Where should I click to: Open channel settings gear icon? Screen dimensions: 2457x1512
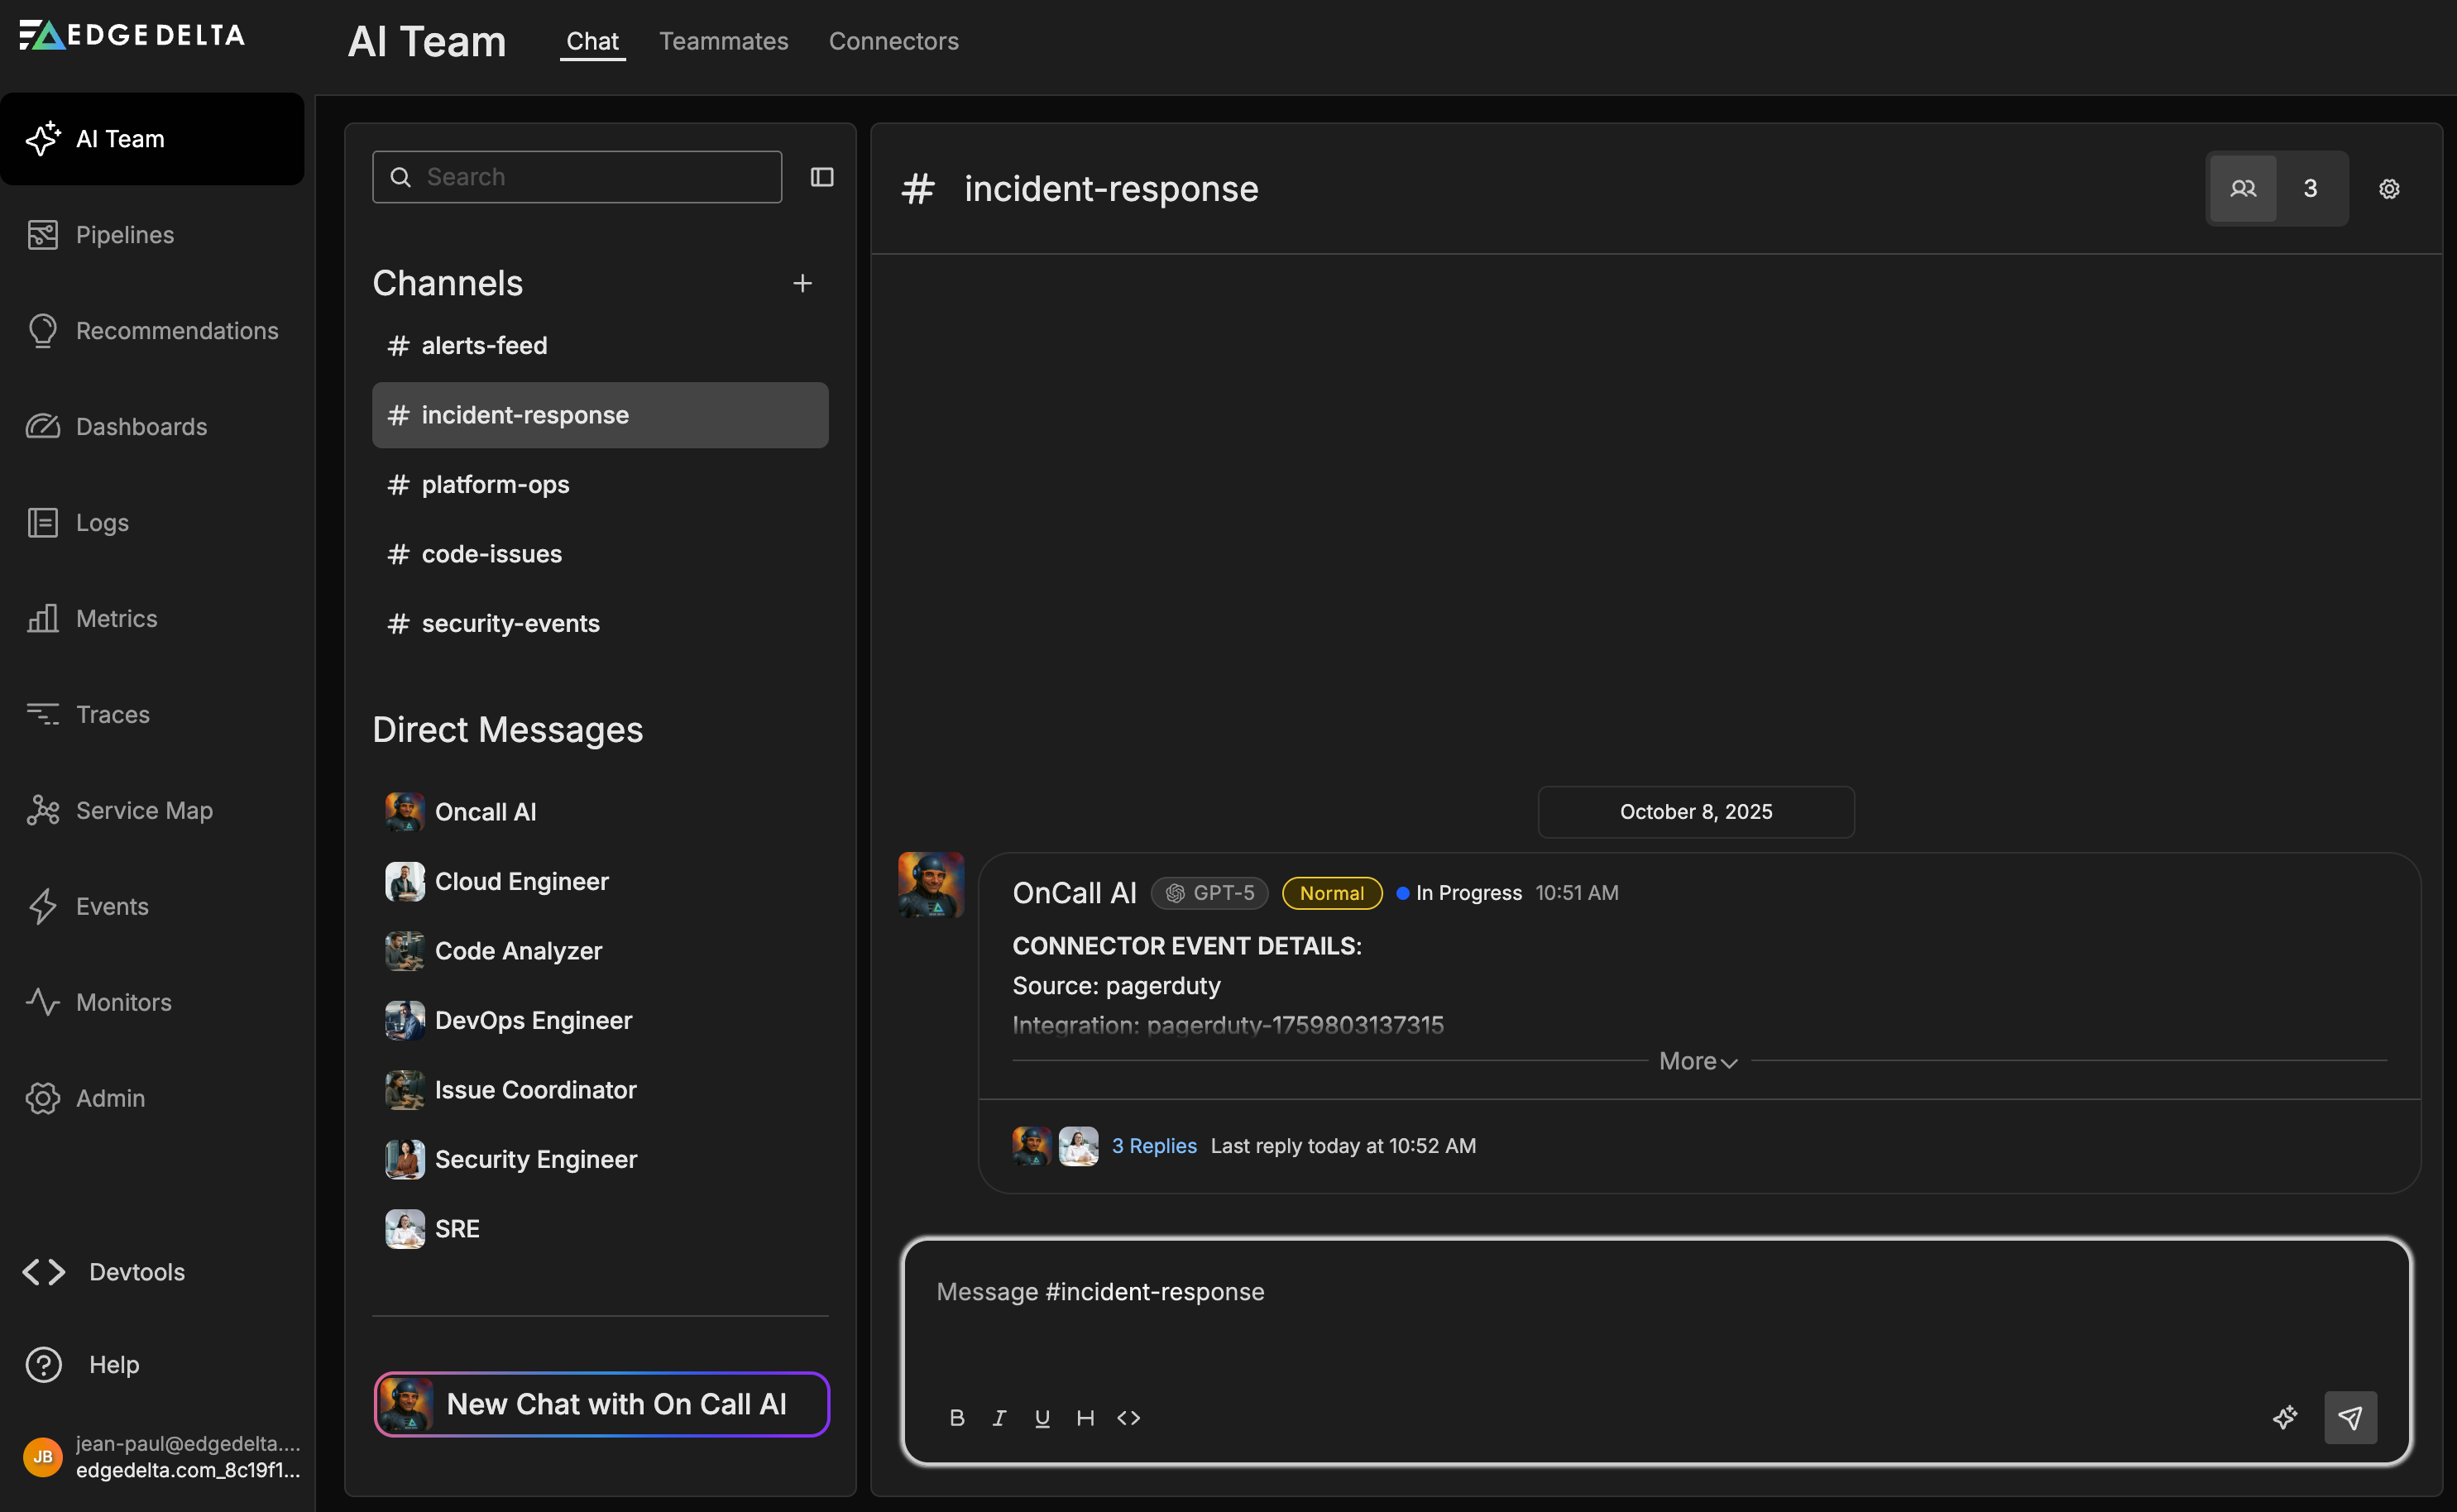tap(2389, 189)
